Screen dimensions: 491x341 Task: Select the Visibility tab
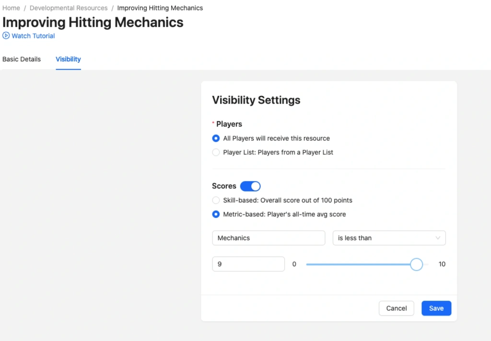coord(68,59)
